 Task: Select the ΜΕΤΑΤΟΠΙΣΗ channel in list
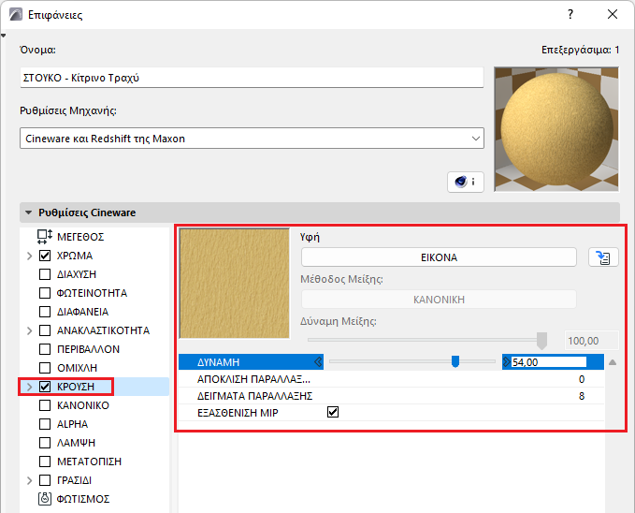(x=89, y=462)
